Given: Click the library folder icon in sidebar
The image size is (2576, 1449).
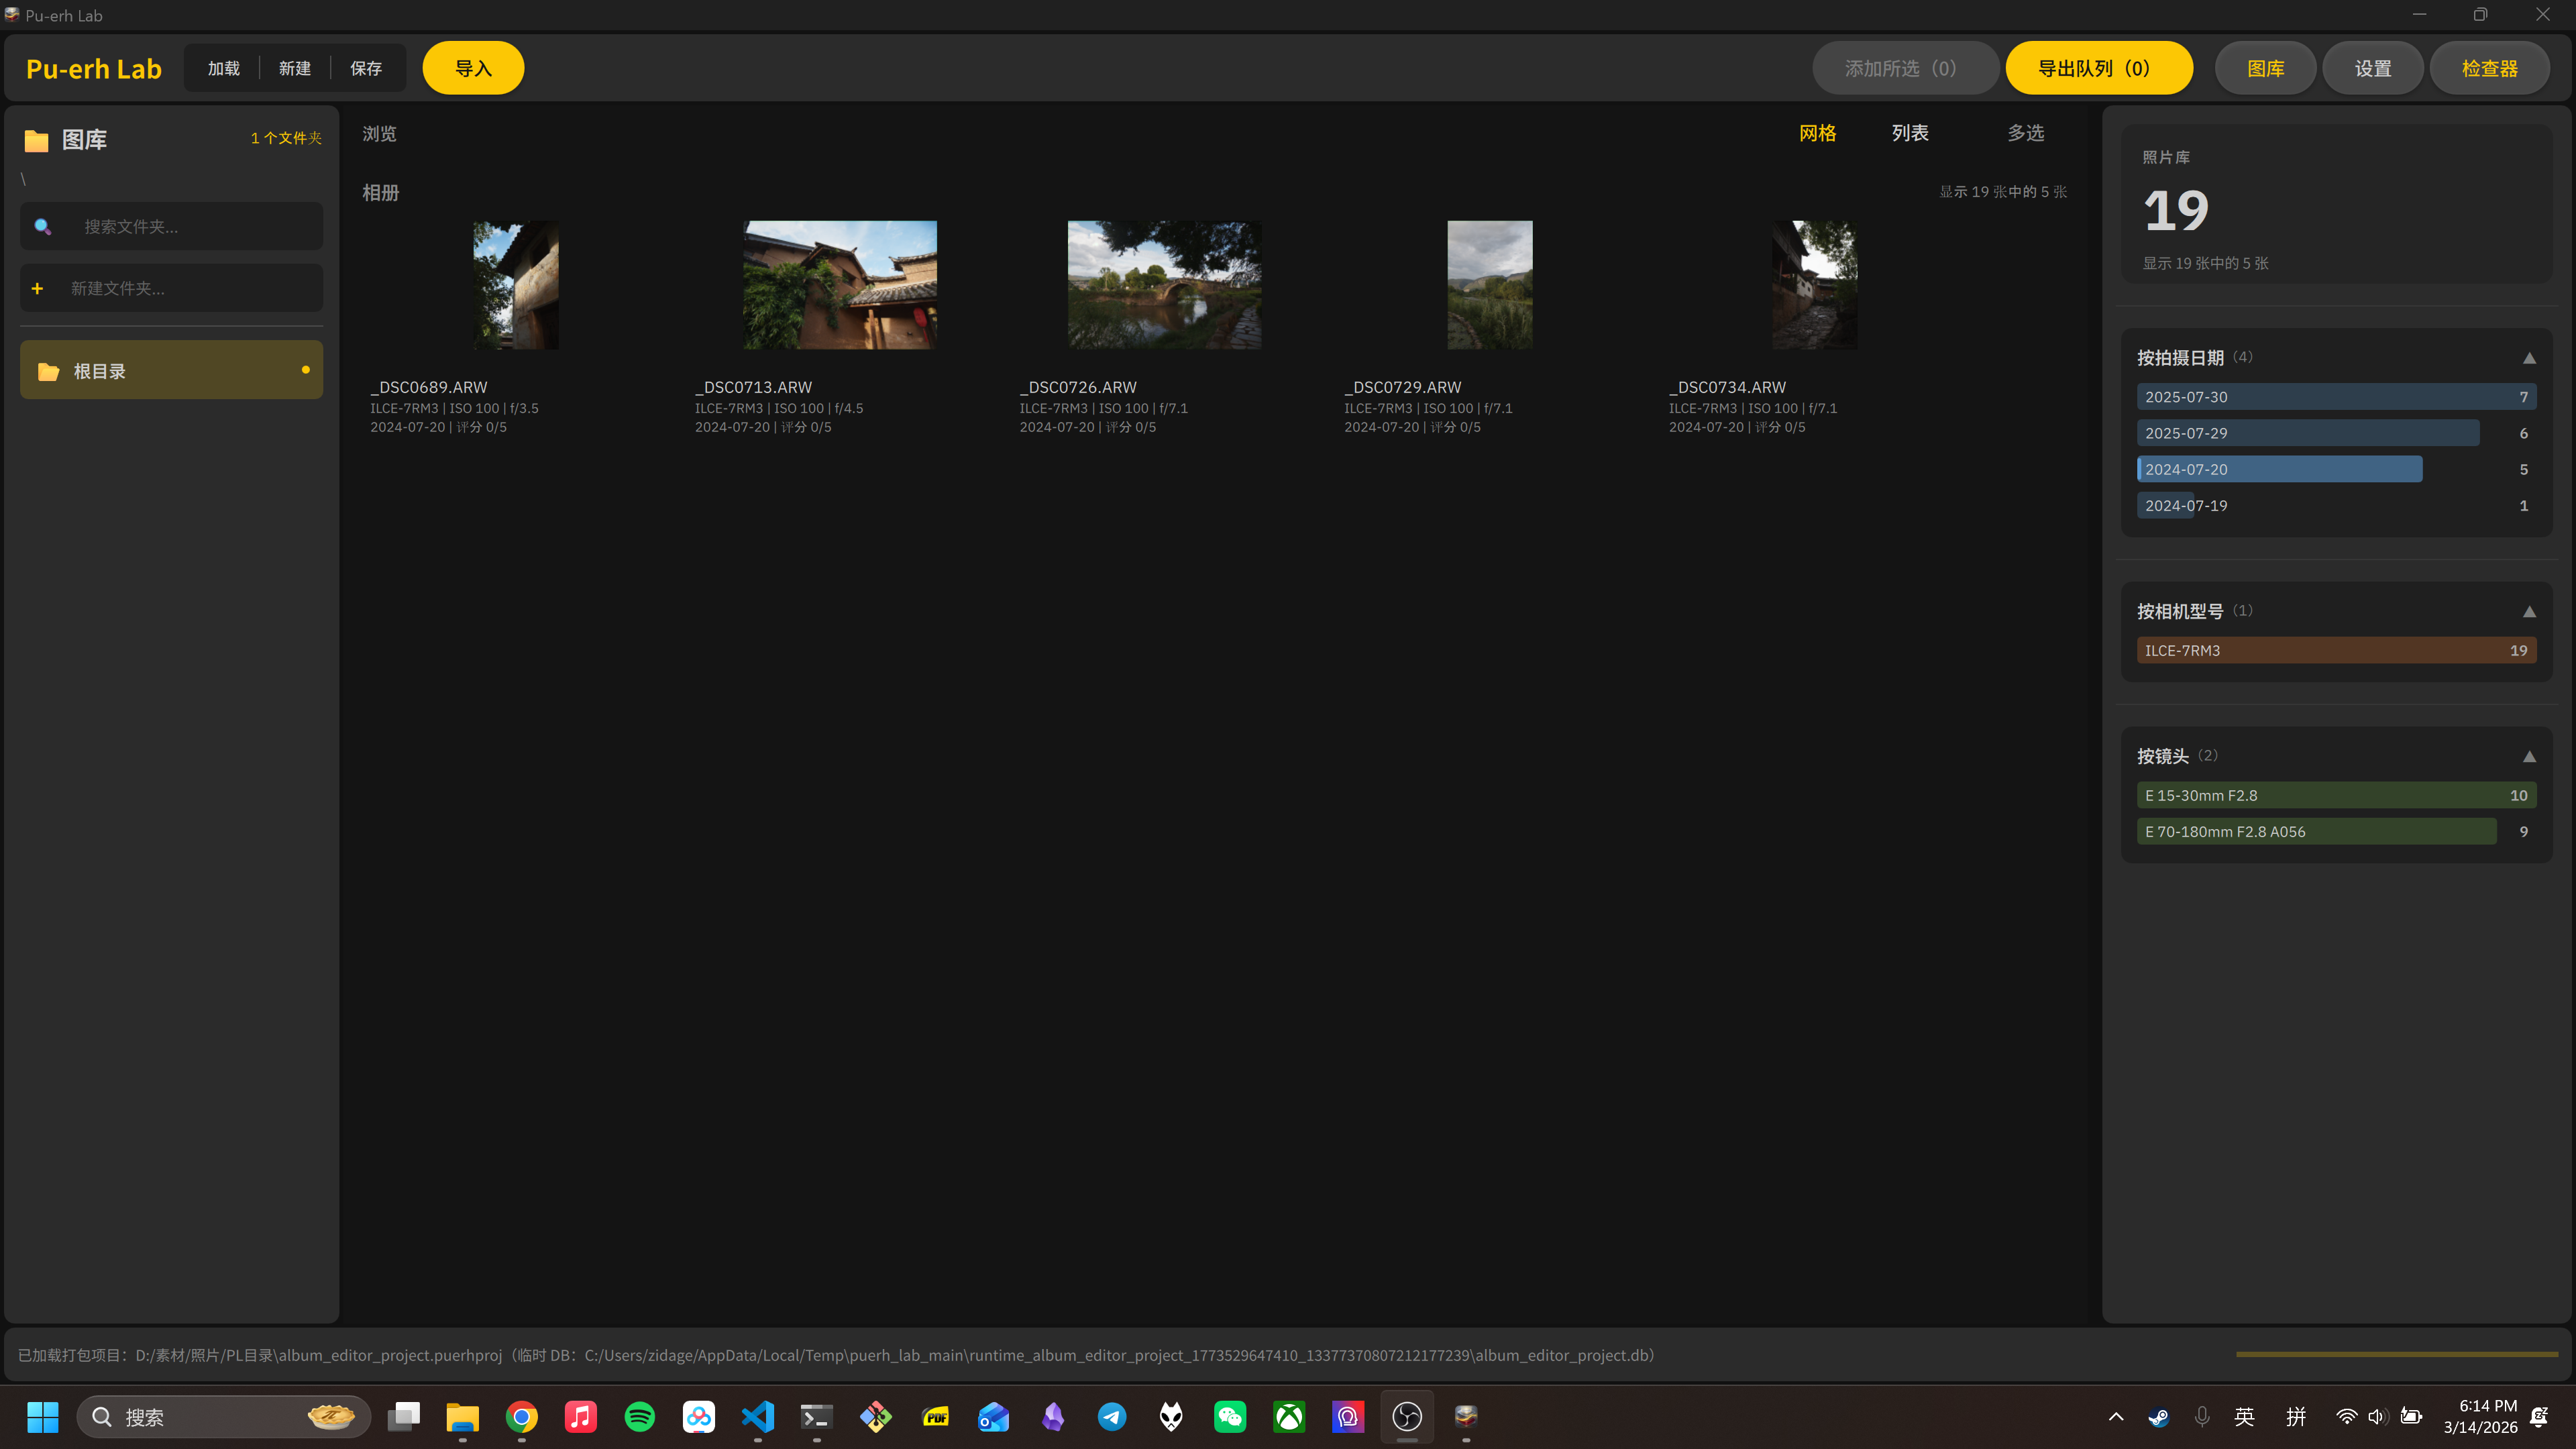Looking at the screenshot, I should (37, 140).
